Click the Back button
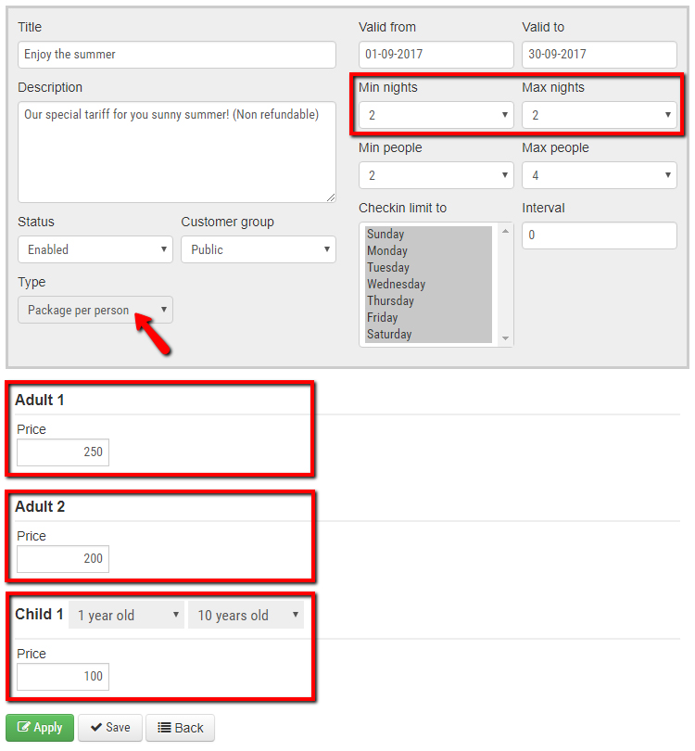The height and width of the screenshot is (751, 695). [x=180, y=728]
